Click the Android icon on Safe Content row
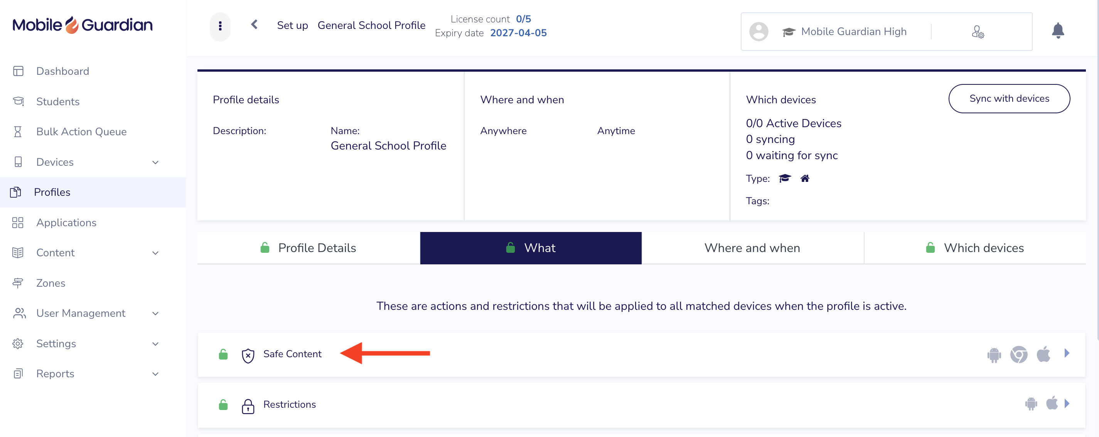 (994, 354)
